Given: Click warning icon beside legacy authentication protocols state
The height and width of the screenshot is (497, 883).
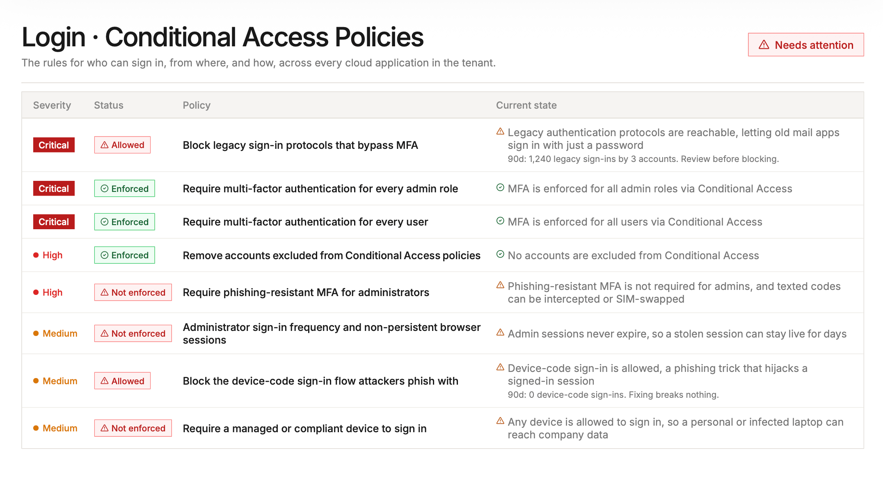Looking at the screenshot, I should [500, 131].
